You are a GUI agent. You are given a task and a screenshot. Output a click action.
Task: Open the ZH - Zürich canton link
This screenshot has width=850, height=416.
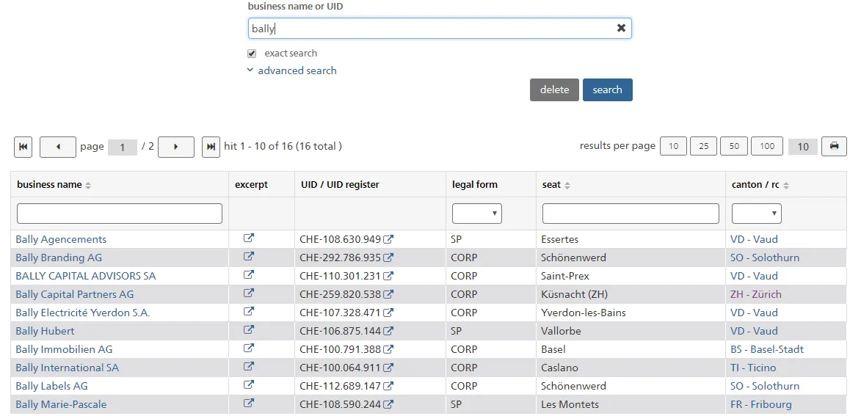tap(755, 295)
